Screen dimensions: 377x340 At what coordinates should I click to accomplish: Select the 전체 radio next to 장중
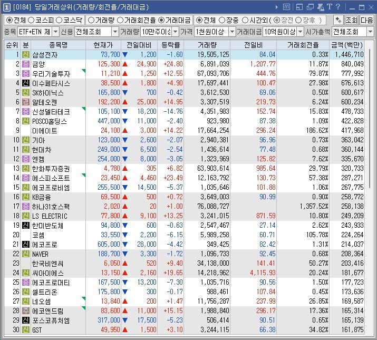[199, 20]
